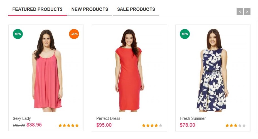Image resolution: width=258 pixels, height=139 pixels.
Task: Open the Fresh Summer product link
Action: coord(193,118)
